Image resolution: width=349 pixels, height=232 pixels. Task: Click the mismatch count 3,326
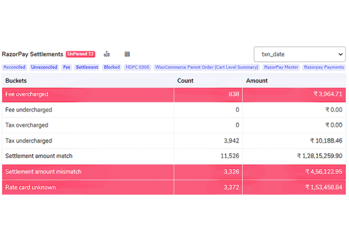[231, 172]
